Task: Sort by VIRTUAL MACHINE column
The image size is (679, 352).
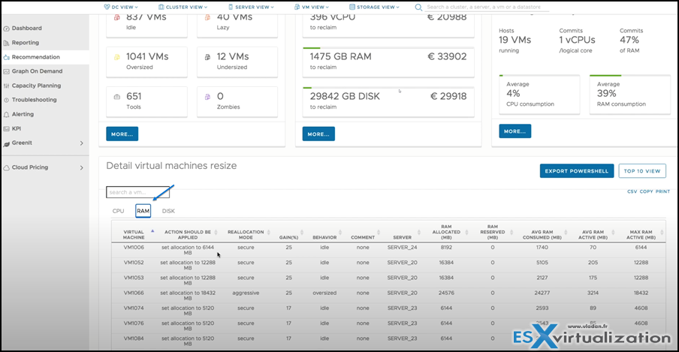Action: click(134, 235)
